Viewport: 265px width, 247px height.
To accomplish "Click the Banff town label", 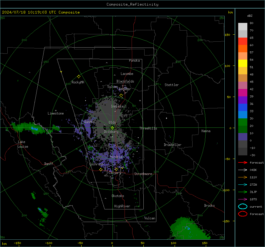I will coord(49,164).
